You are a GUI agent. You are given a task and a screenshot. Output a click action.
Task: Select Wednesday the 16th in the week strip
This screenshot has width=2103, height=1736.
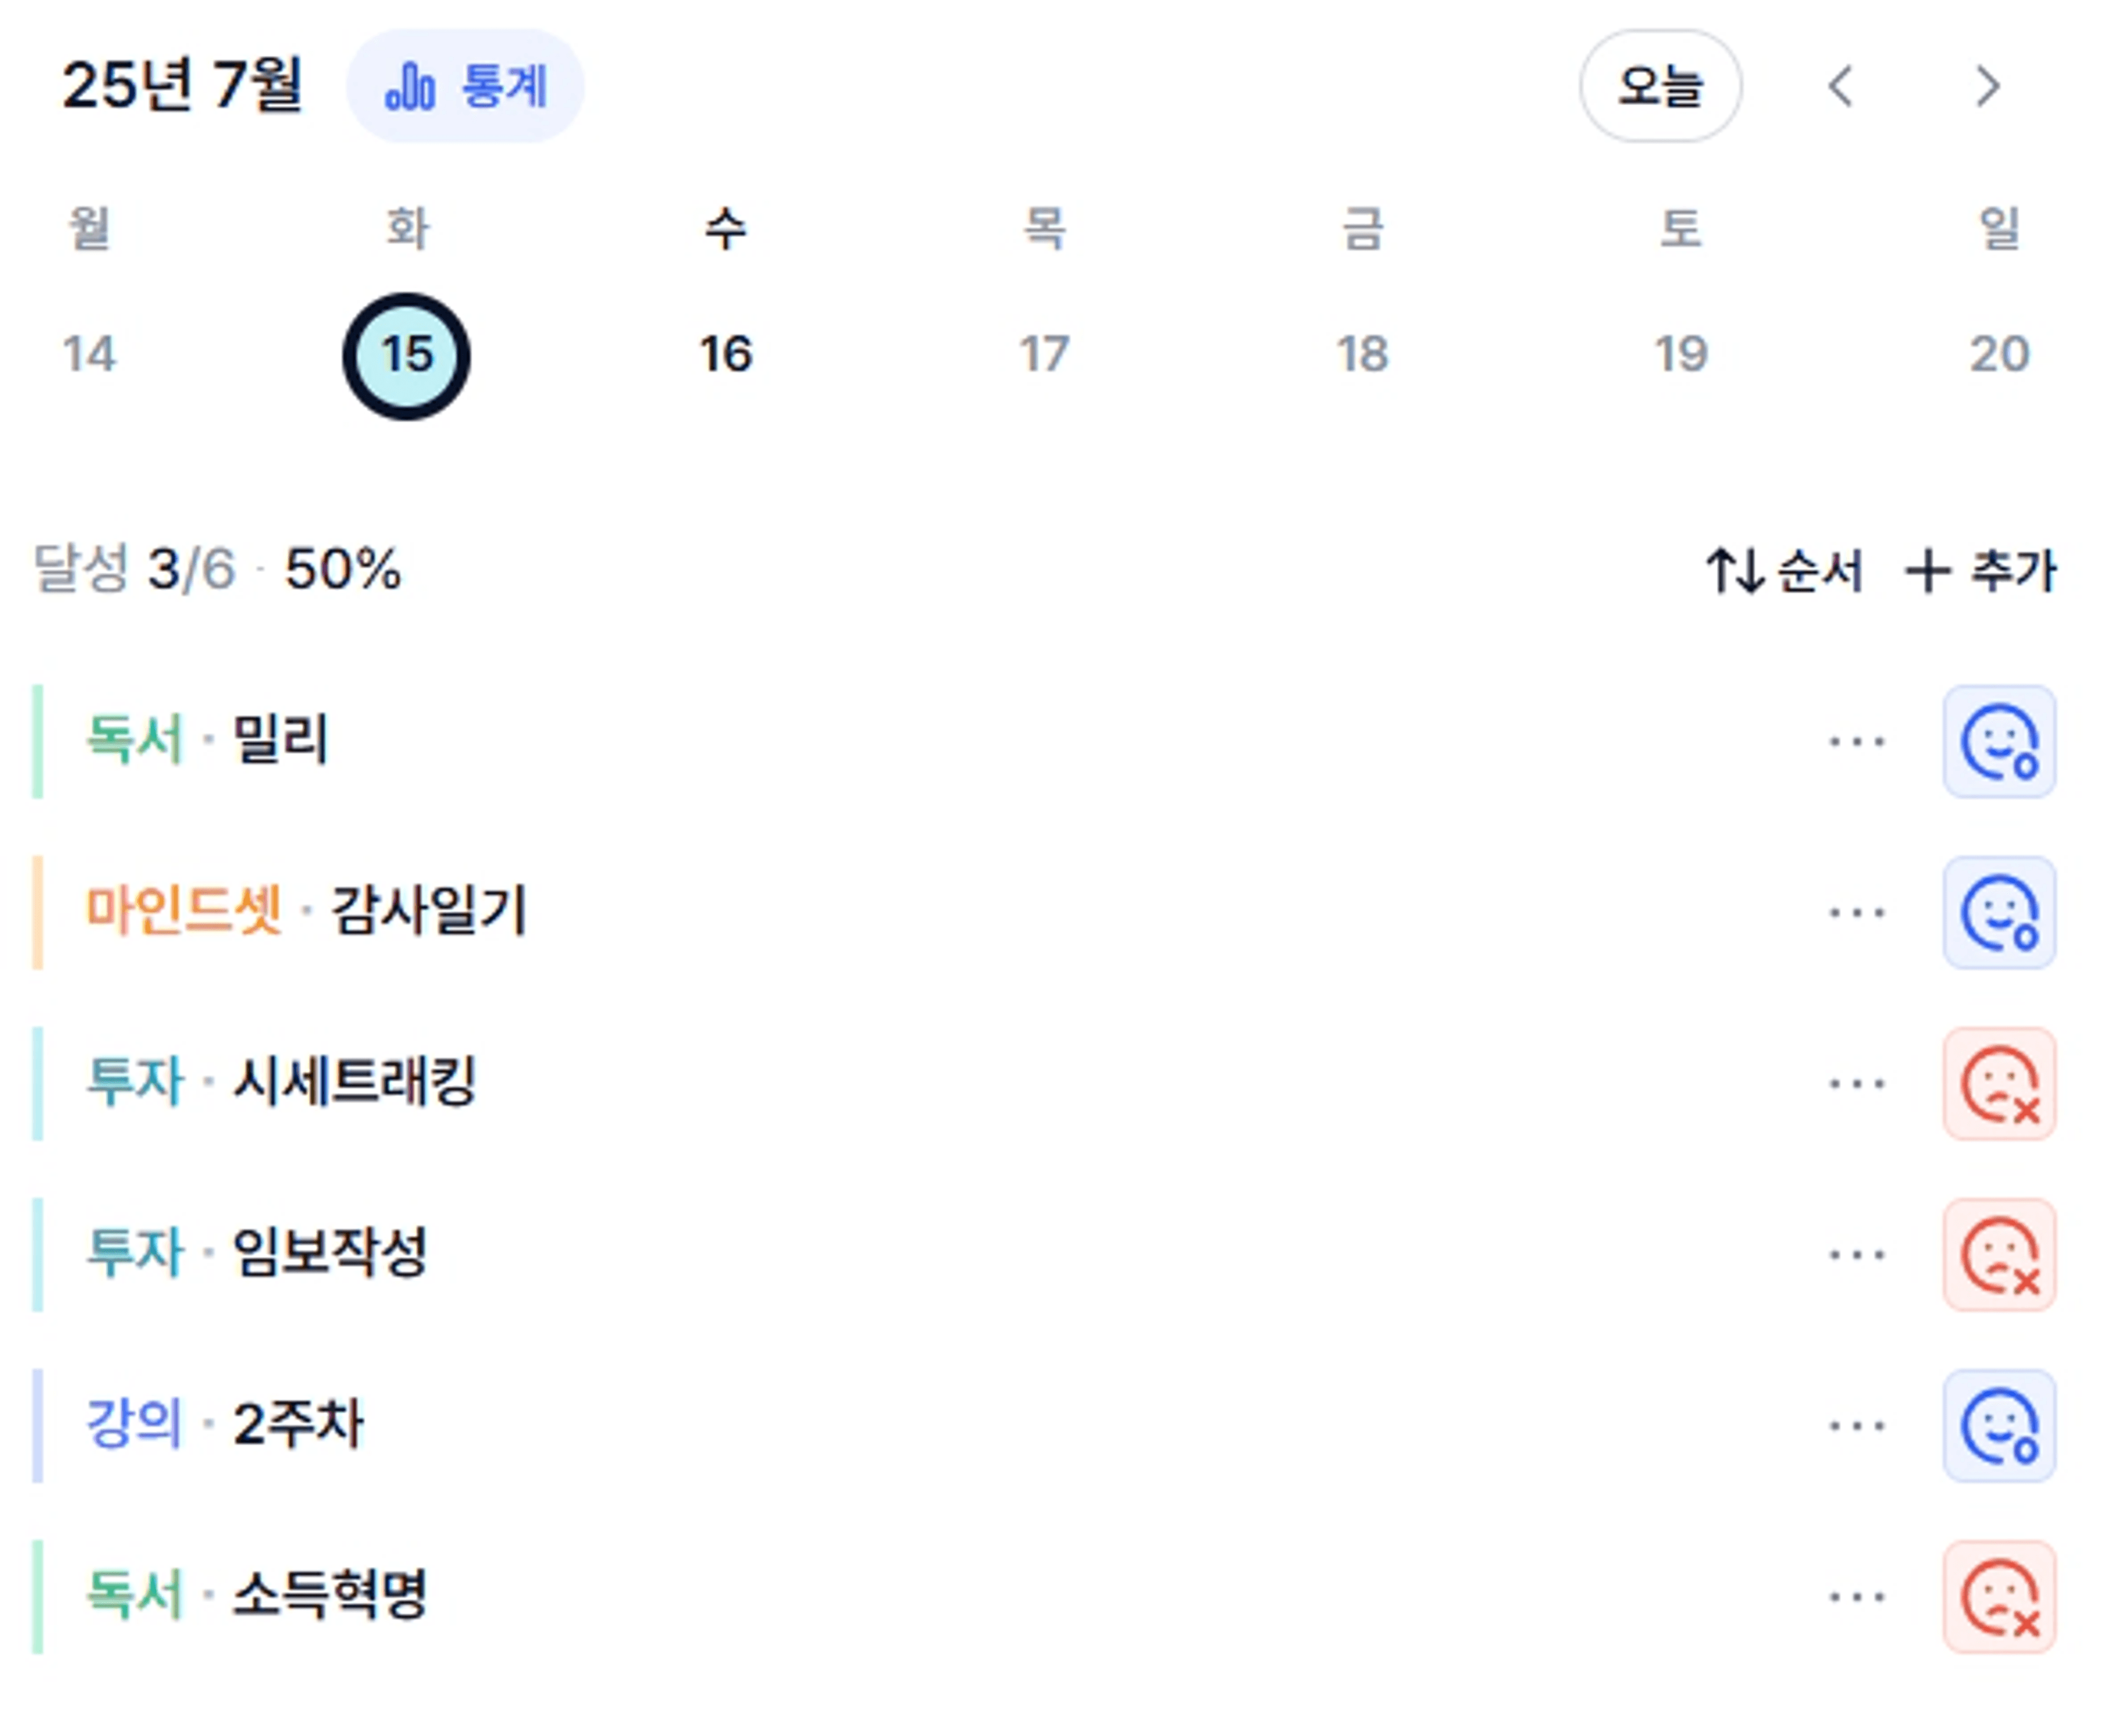725,354
